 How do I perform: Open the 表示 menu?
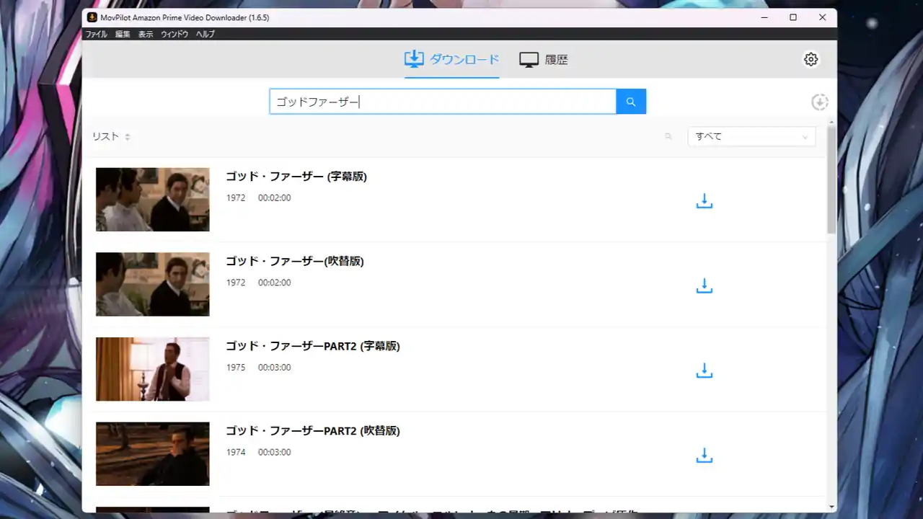[x=146, y=34]
